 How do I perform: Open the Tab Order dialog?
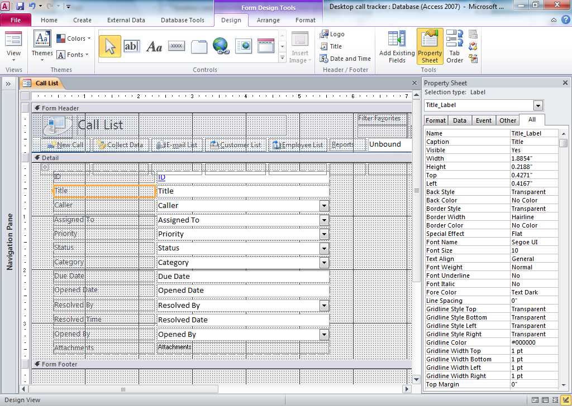tap(455, 47)
